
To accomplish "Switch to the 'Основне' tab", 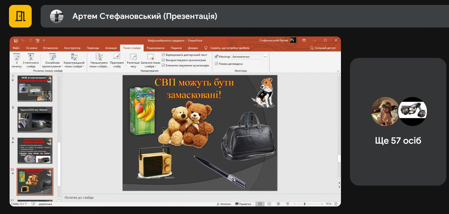I will click(32, 48).
